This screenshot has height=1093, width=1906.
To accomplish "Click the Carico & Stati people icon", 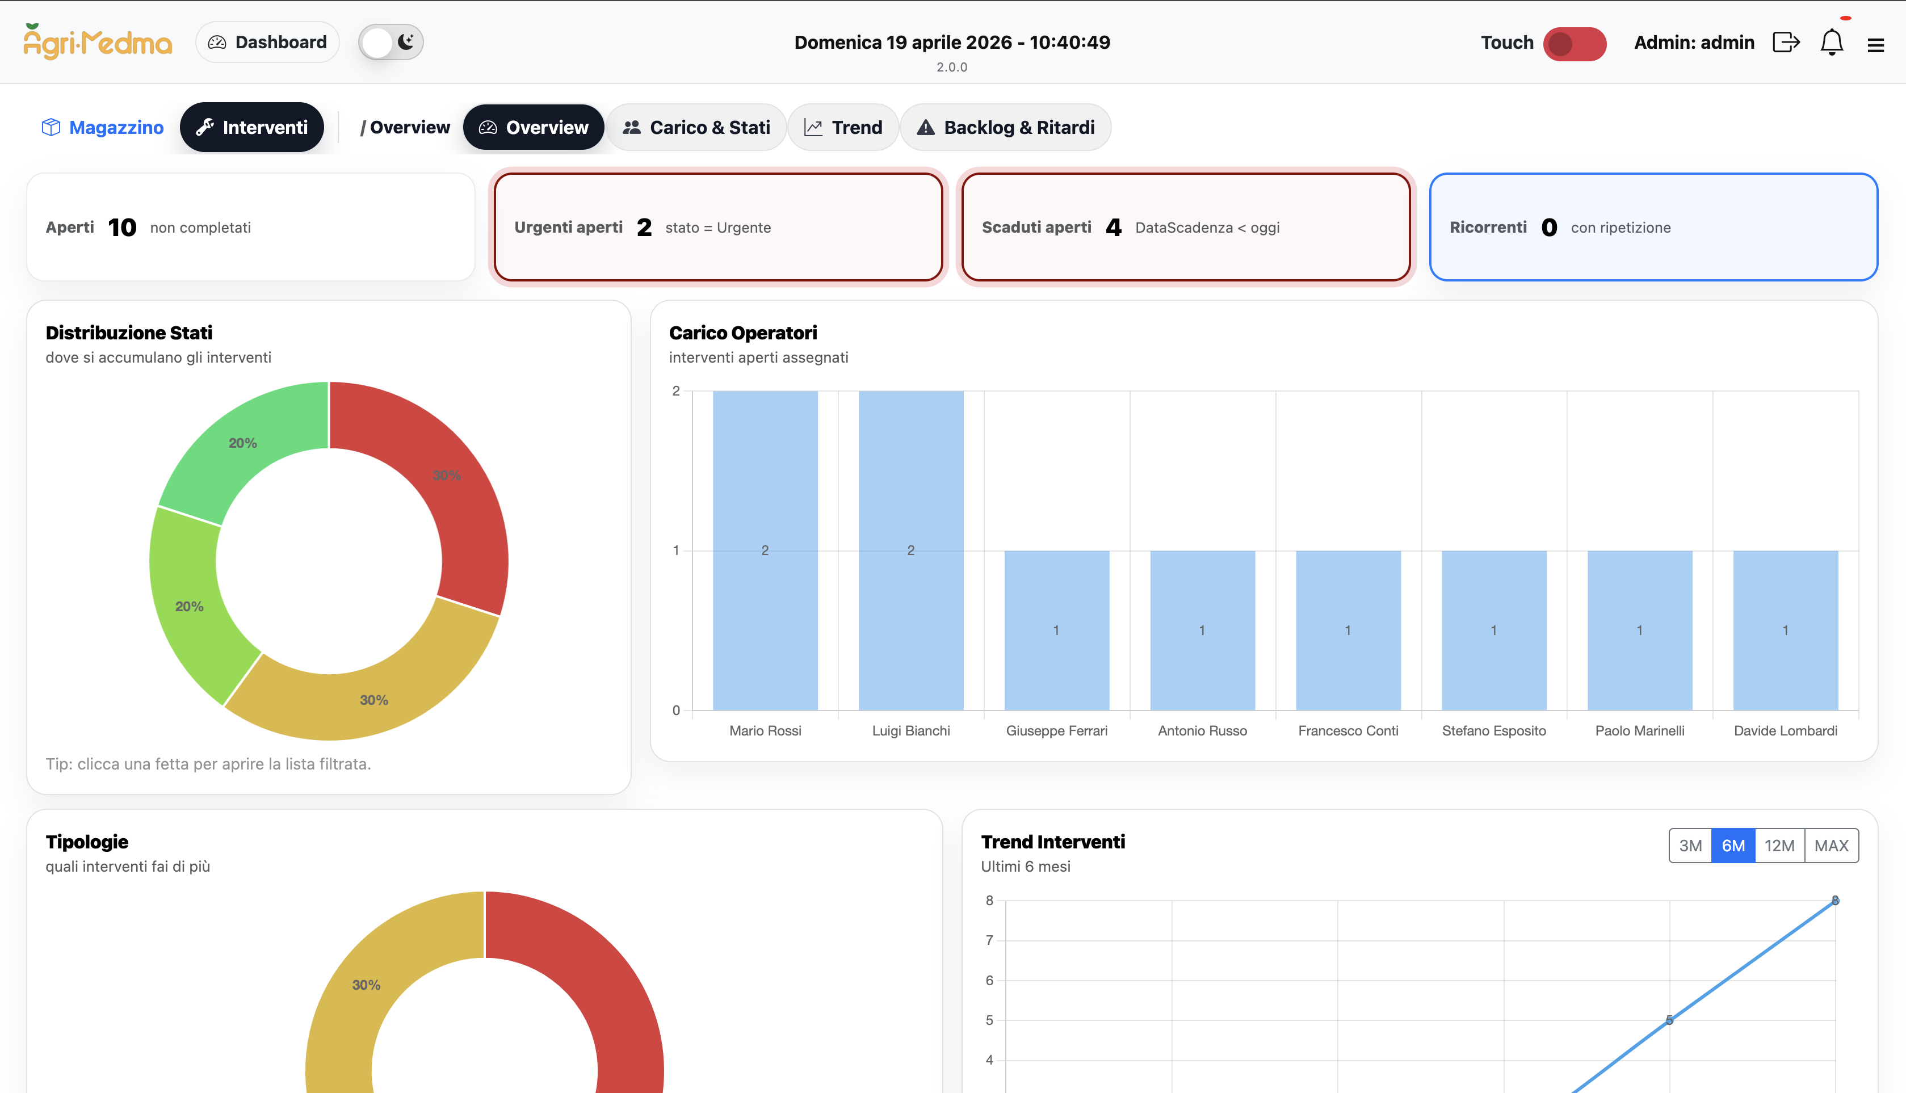I will (632, 128).
